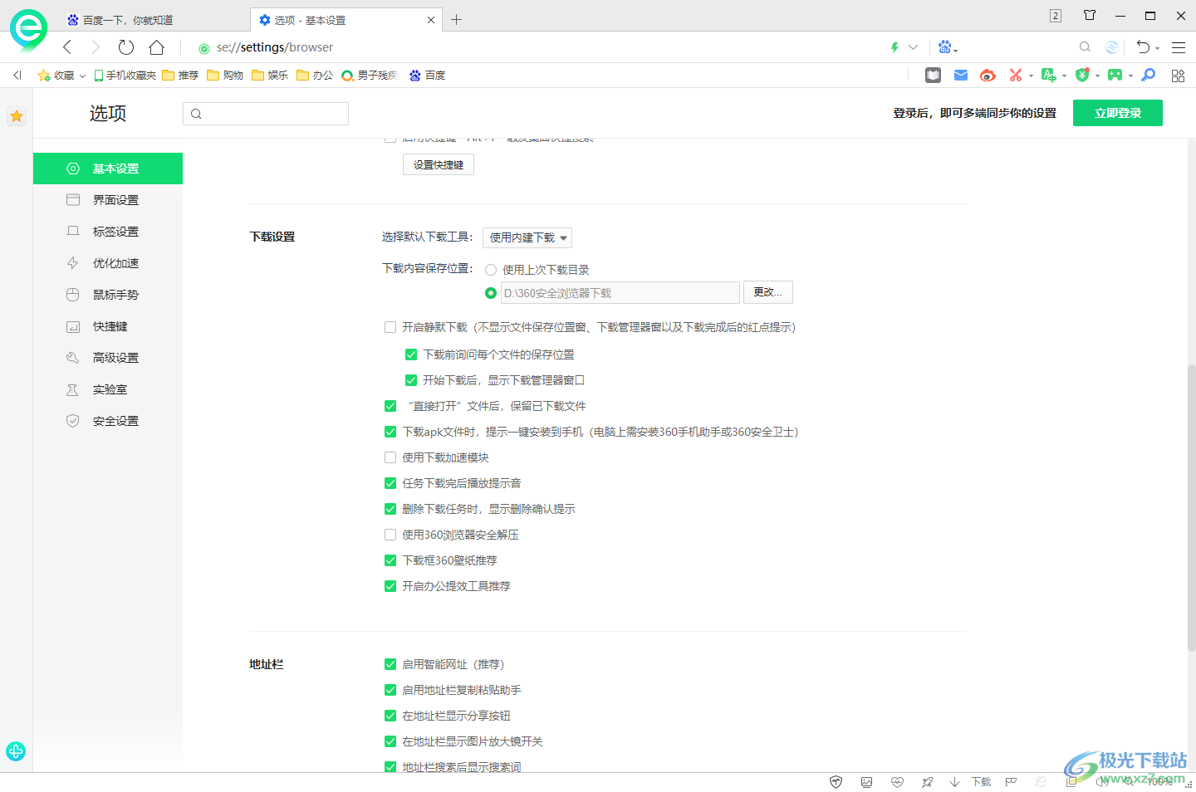
Task: Click the options search input field
Action: coord(266,114)
